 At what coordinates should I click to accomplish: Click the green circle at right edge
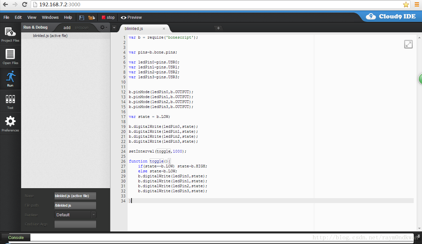coord(420,79)
